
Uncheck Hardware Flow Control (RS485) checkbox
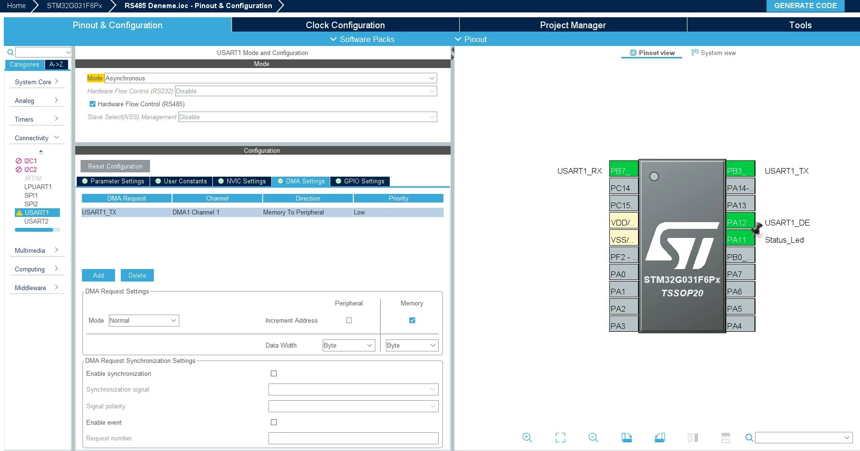[93, 104]
